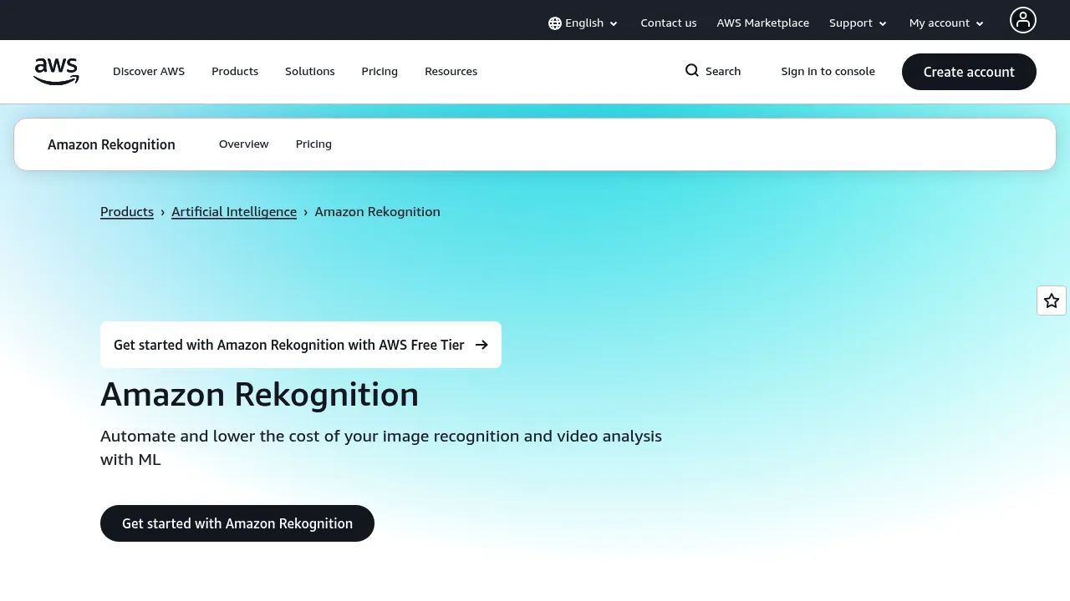This screenshot has width=1070, height=601.
Task: Open the Discover AWS menu
Action: [149, 72]
